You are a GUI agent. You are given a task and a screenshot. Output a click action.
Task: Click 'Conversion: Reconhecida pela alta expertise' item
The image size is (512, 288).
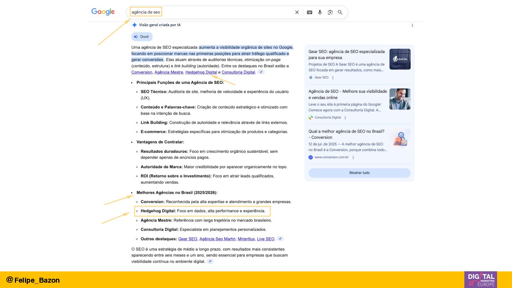(216, 202)
